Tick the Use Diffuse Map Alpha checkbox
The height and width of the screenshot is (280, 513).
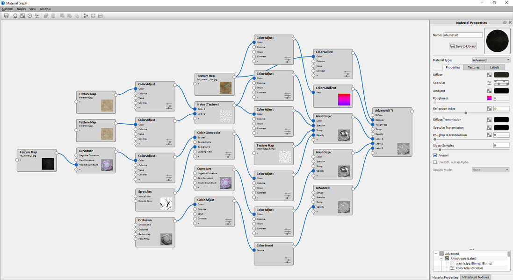[x=435, y=162]
